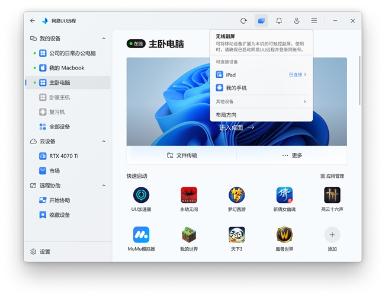Screen dimensions: 385x297
Task: Click the refresh icon in title bar
Action: tap(243, 21)
